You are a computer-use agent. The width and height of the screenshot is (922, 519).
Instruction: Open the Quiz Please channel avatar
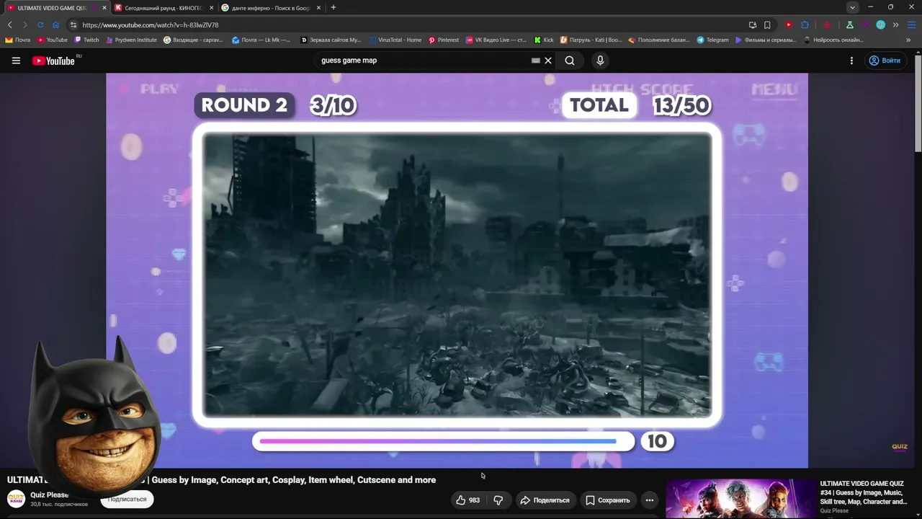[x=16, y=499]
